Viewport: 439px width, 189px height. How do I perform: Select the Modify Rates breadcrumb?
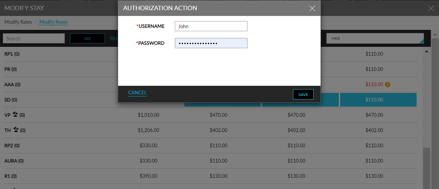pyautogui.click(x=18, y=22)
